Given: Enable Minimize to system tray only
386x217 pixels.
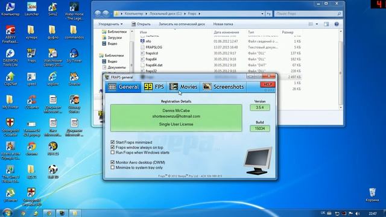Looking at the screenshot, I should click(x=113, y=168).
